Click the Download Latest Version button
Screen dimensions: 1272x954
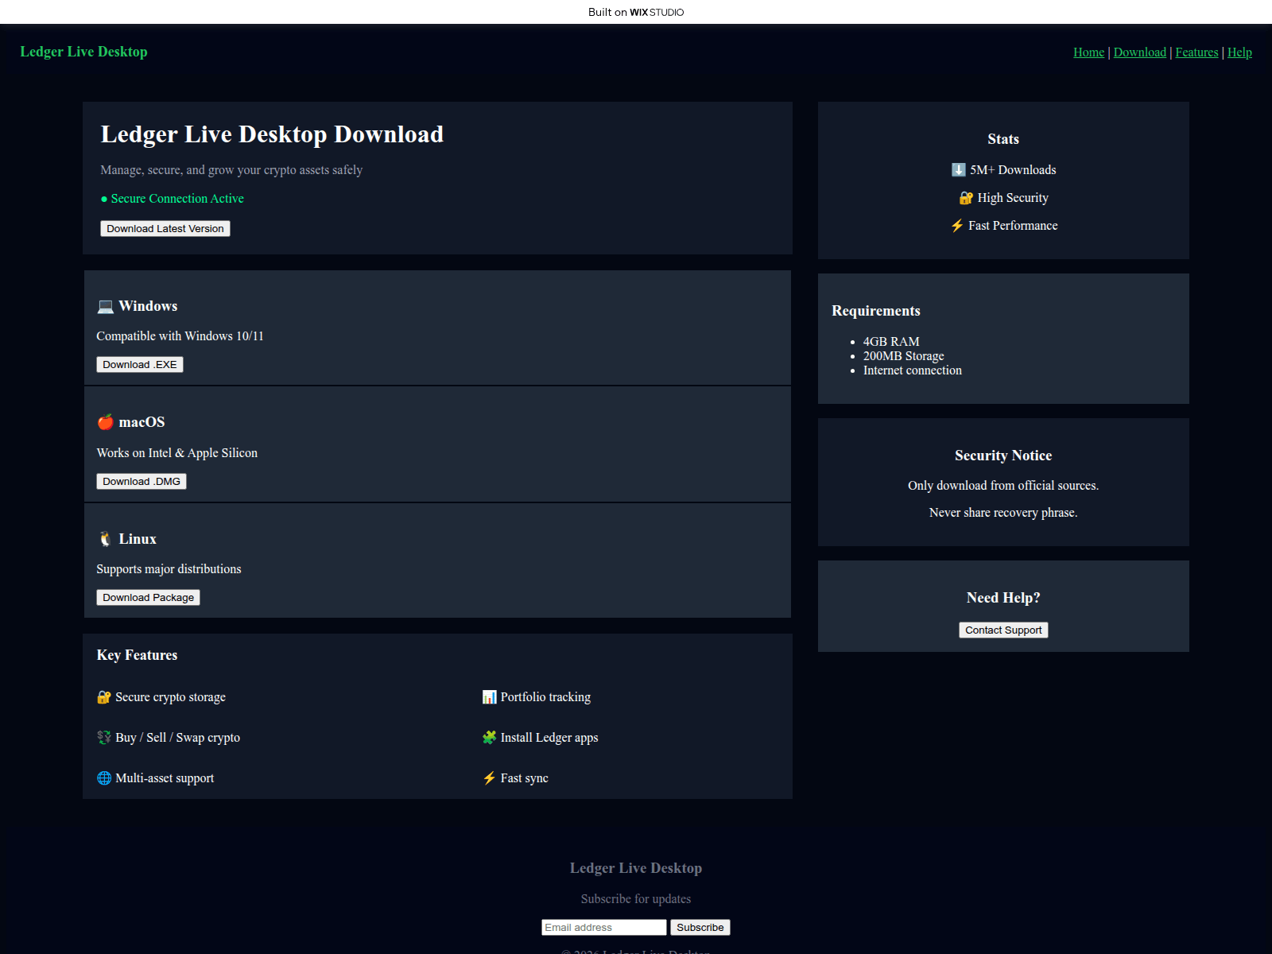(x=165, y=229)
